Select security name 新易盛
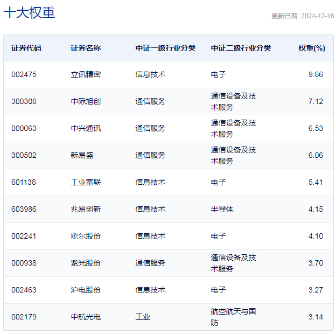Image resolution: width=336 pixels, height=334 pixels. pos(82,156)
